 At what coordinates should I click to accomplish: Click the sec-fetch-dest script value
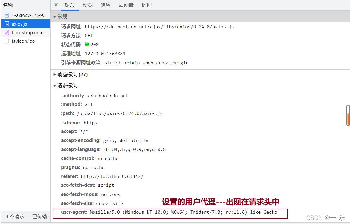tap(106, 185)
